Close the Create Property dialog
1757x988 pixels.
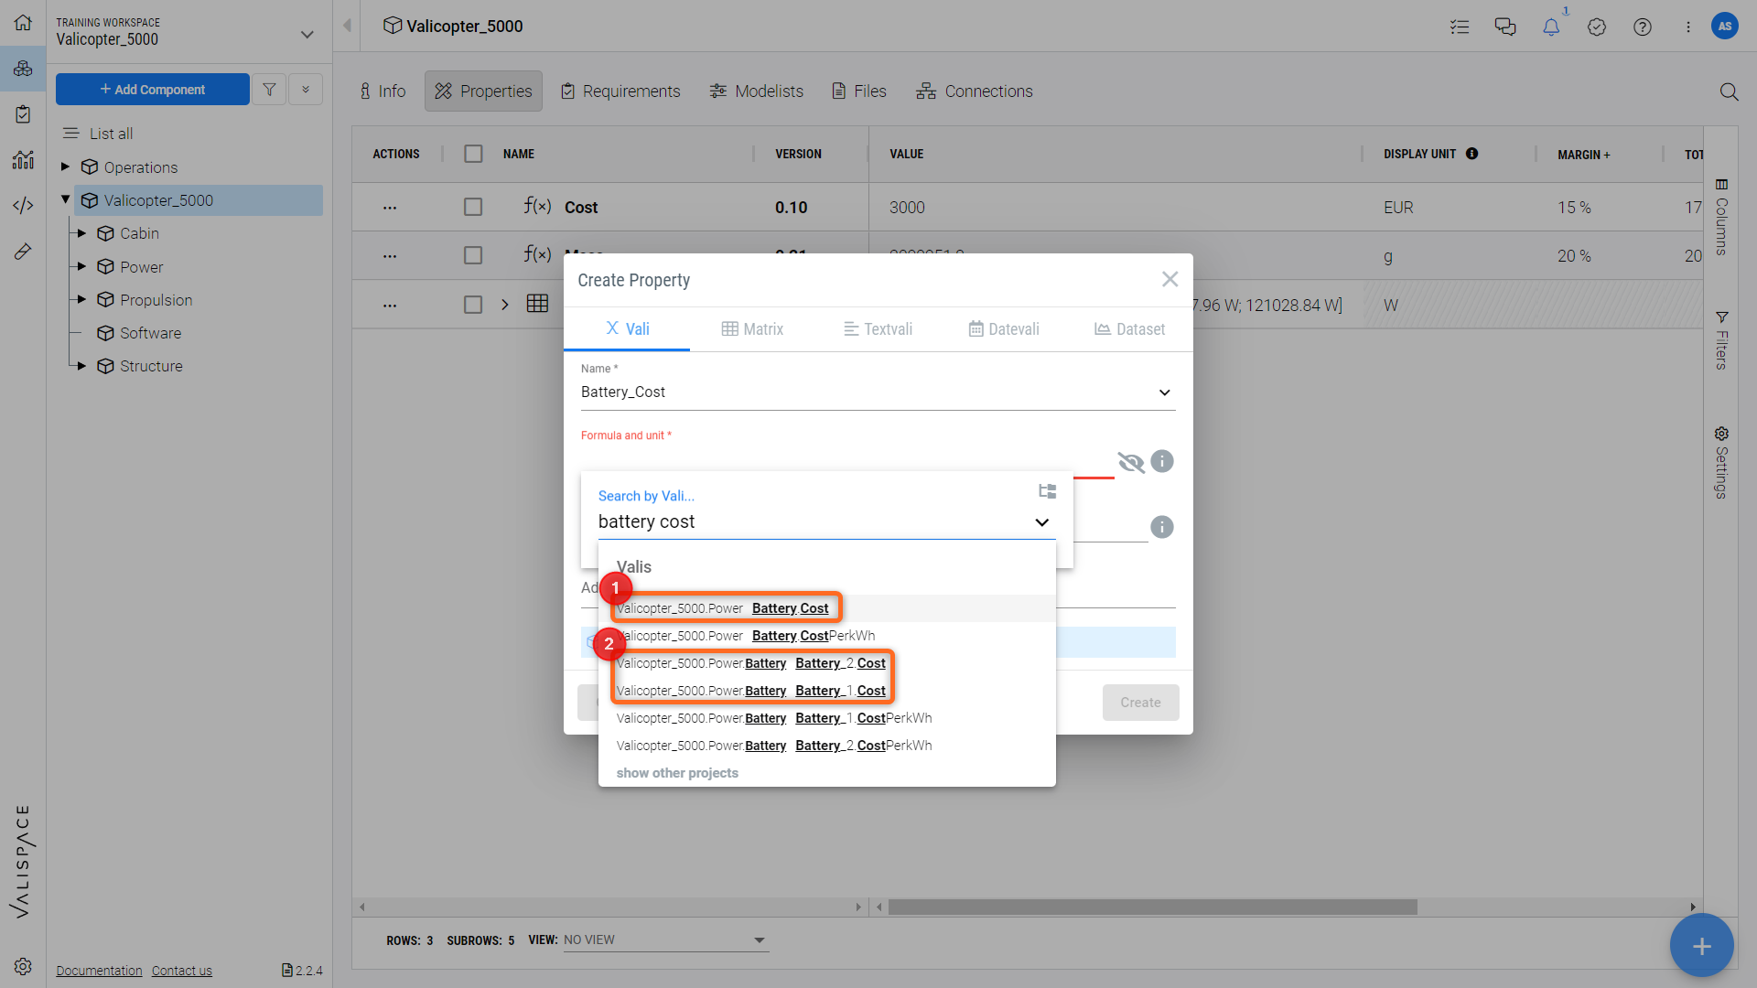[1170, 279]
